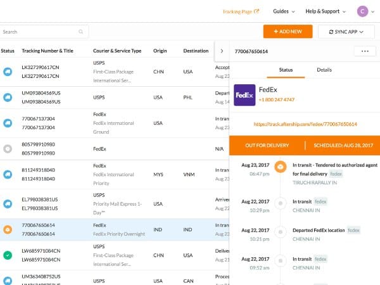Click the OUT FOR DELIVERY status banner
380x285 pixels.
(x=267, y=145)
